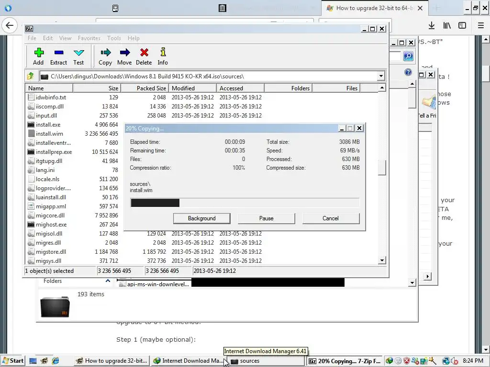Click the 7z logo in the title bar
This screenshot has width=490, height=367.
click(29, 29)
